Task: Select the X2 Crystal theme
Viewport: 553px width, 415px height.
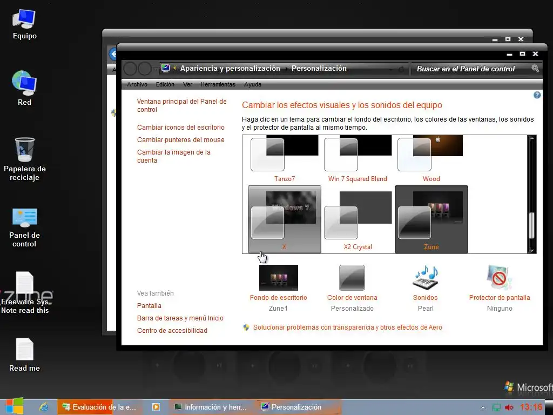Action: (x=358, y=219)
